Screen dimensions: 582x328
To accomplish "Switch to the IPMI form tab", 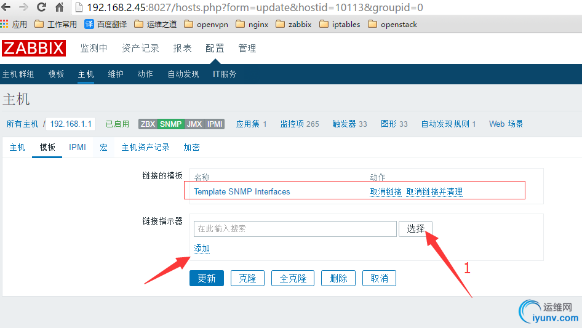I will (77, 148).
